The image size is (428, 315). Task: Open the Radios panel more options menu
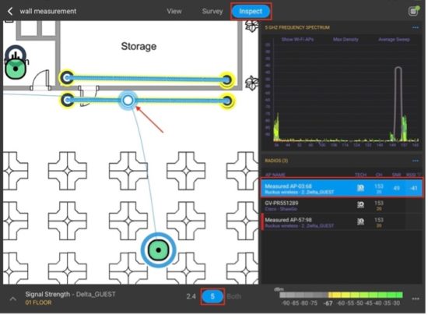(416, 161)
